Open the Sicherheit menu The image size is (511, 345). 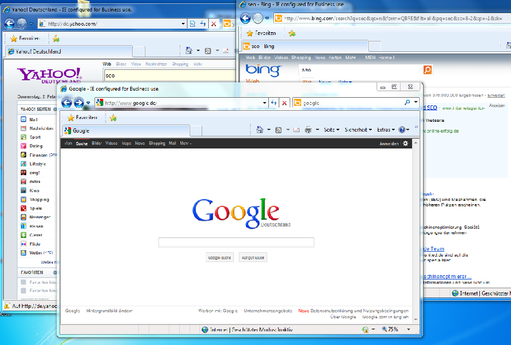click(x=358, y=129)
